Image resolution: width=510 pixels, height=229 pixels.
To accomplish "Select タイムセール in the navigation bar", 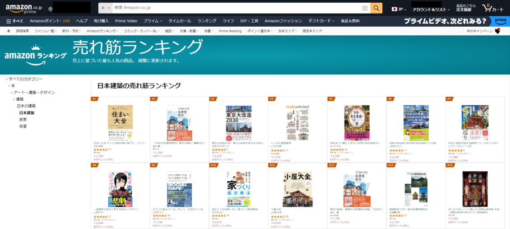I will tap(180, 21).
